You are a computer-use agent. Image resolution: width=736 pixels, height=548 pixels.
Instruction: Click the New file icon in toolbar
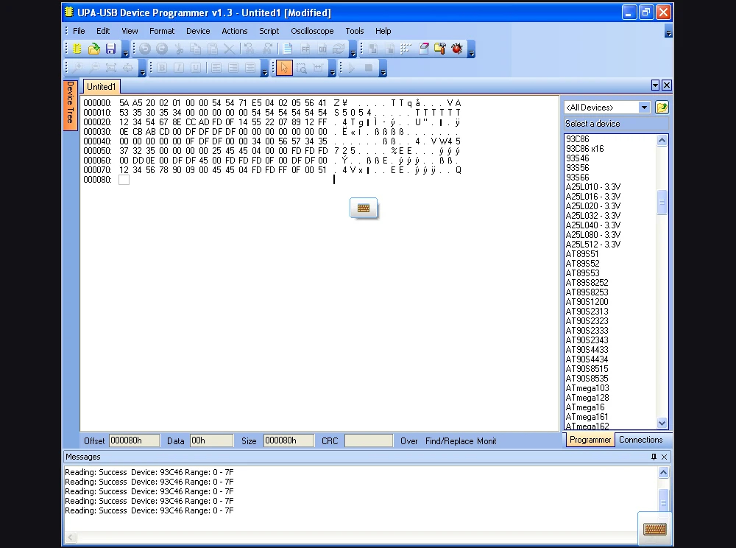coord(77,49)
